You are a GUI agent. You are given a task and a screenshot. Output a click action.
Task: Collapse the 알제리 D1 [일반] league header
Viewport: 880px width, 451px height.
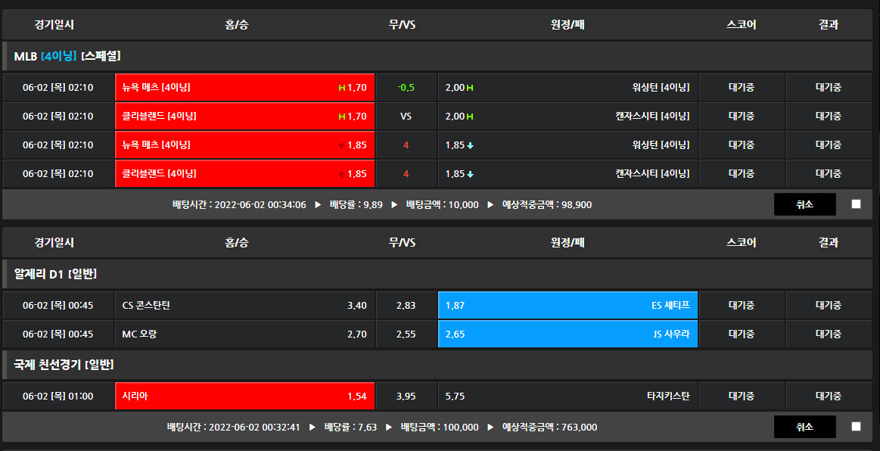click(55, 273)
